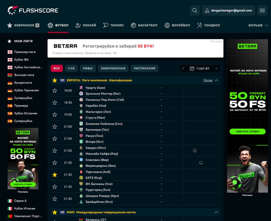Expand the Больше sports dropdown

258,25
